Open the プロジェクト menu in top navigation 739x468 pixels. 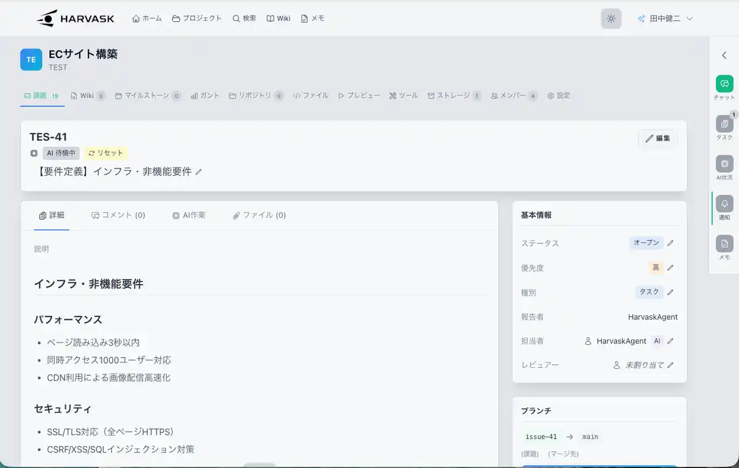pos(197,18)
